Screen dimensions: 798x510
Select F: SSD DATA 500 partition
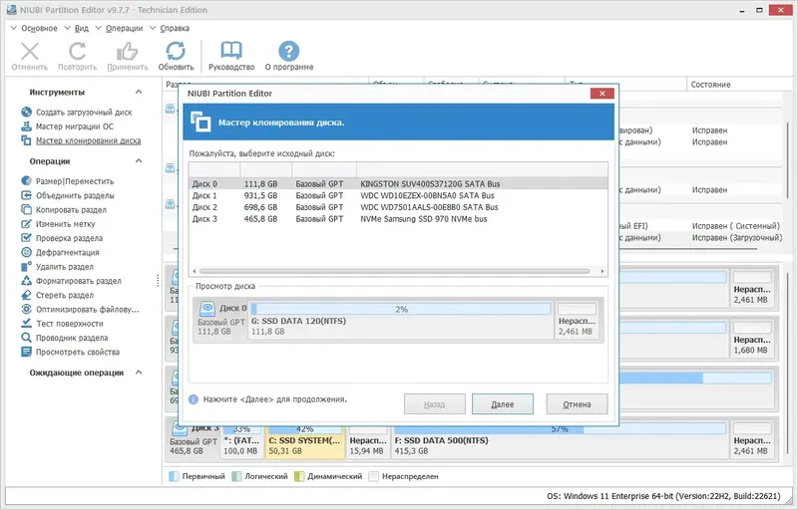(560, 441)
